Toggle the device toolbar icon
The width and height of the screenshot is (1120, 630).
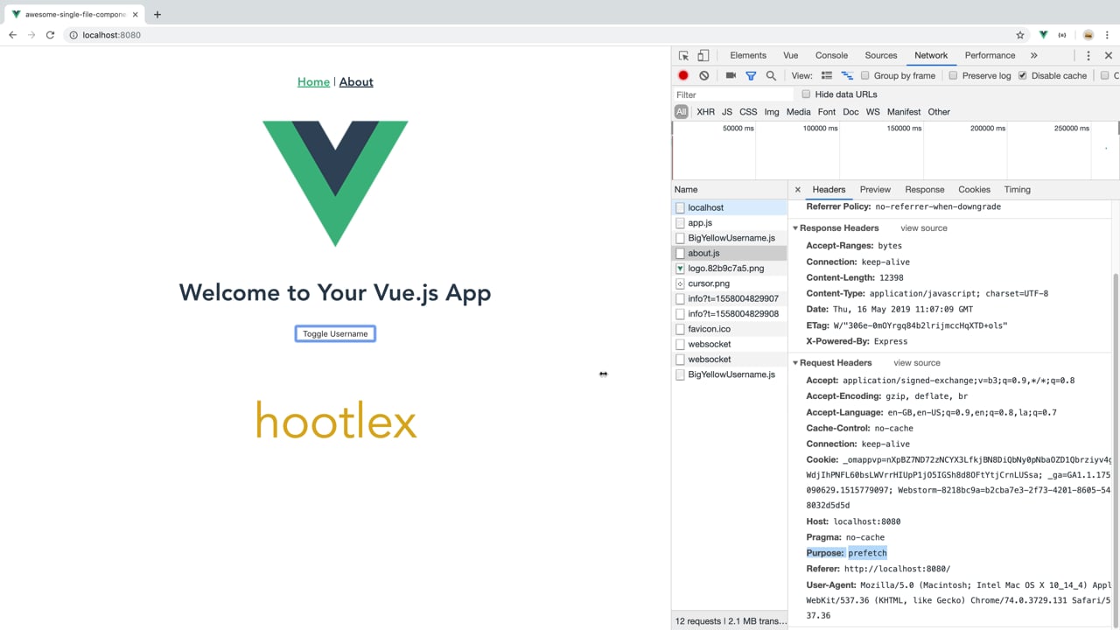703,55
